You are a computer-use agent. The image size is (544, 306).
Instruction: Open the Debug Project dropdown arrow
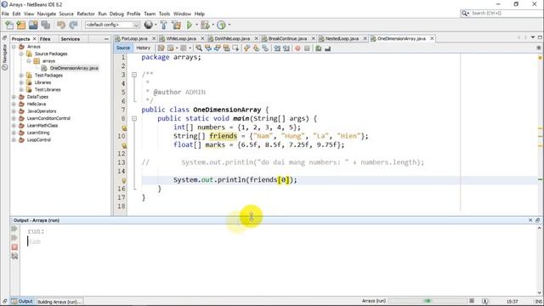point(212,25)
